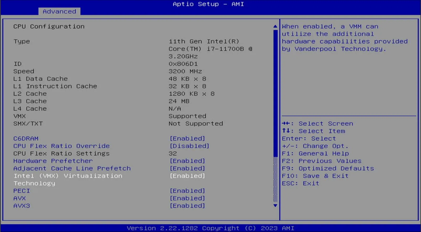Open Intel VMX Virtualization Enabled options
The image size is (421, 232).
coord(187,176)
